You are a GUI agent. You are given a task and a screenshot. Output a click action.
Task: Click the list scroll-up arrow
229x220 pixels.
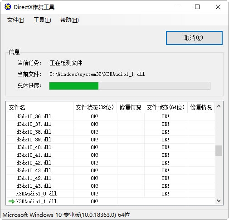pos(219,106)
